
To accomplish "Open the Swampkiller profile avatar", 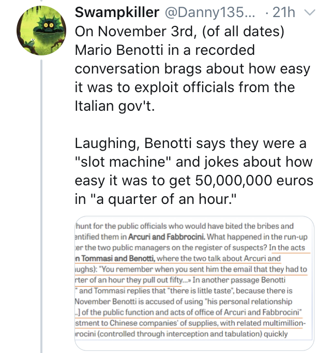I will tap(41, 31).
